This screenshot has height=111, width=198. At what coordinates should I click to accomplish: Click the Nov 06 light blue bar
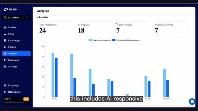pyautogui.click(x=146, y=86)
